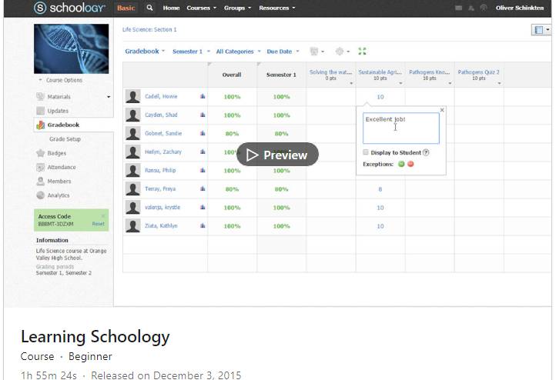Open the search magnifier icon

(149, 8)
